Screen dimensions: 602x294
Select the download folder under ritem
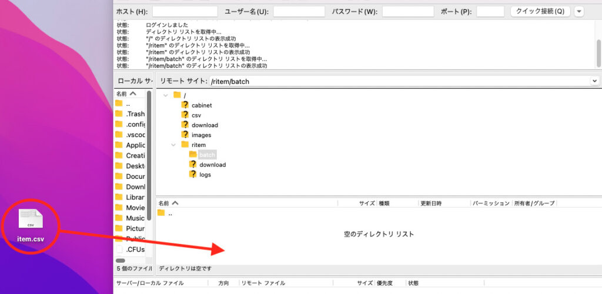tap(213, 165)
